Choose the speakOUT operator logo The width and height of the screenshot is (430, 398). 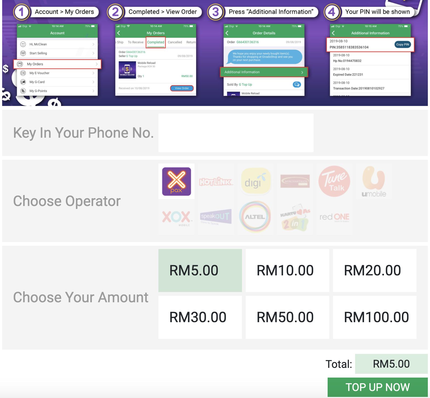[216, 217]
